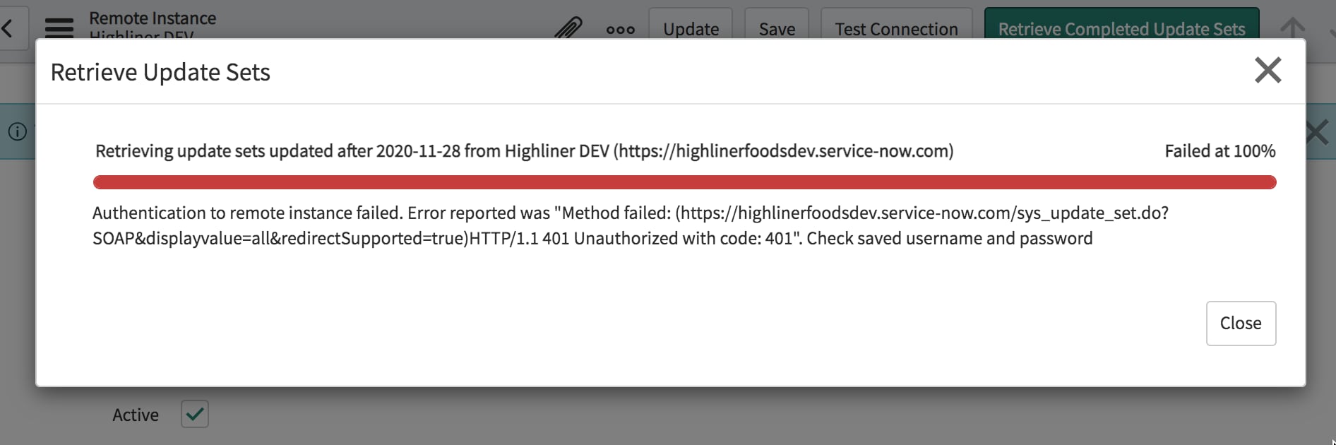Click the Remote Instance header title
This screenshot has width=1336, height=445.
click(153, 18)
